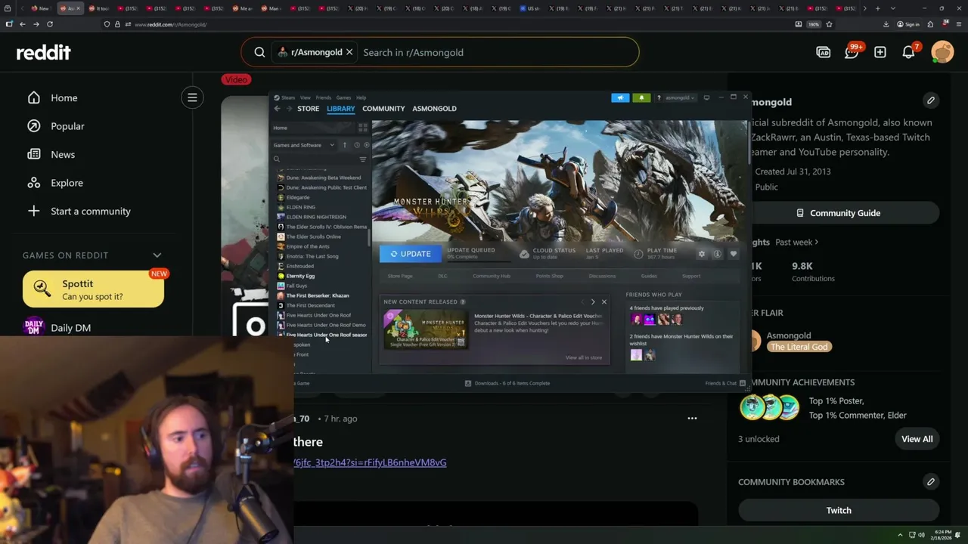Dismiss the New Content Released panel
Image resolution: width=968 pixels, height=544 pixels.
pyautogui.click(x=603, y=301)
